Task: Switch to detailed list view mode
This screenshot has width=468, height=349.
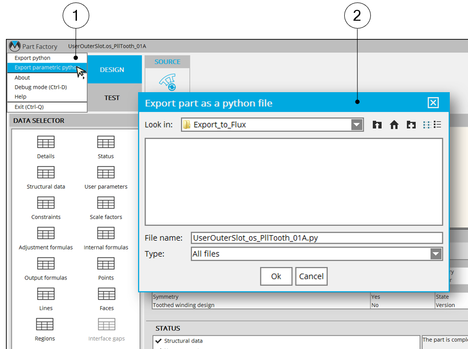Action: click(x=437, y=125)
